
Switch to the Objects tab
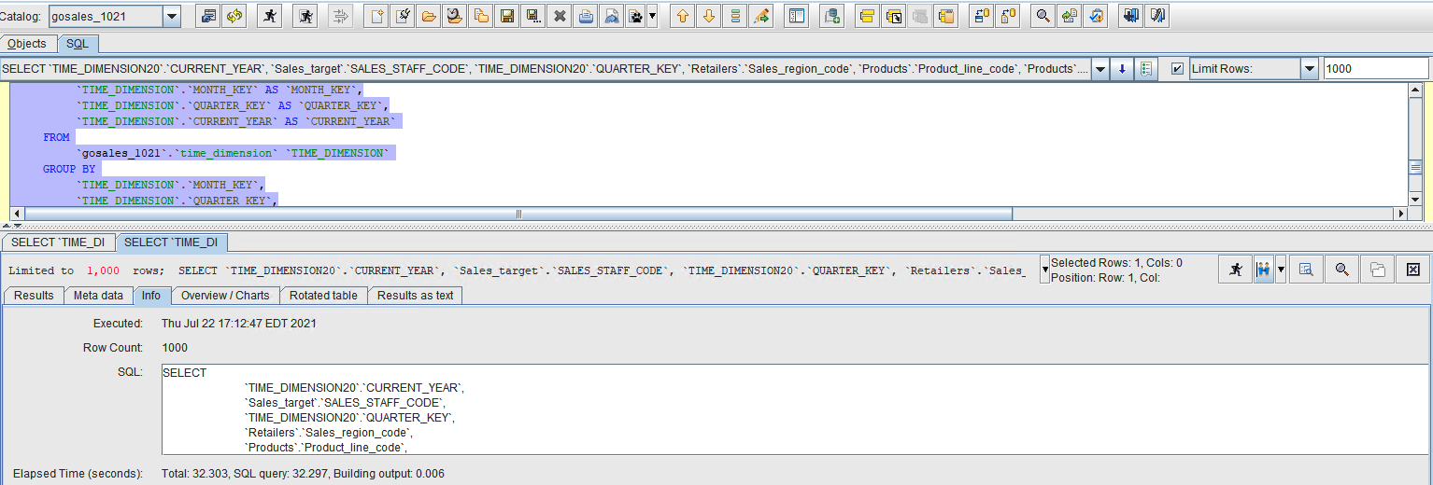[27, 44]
